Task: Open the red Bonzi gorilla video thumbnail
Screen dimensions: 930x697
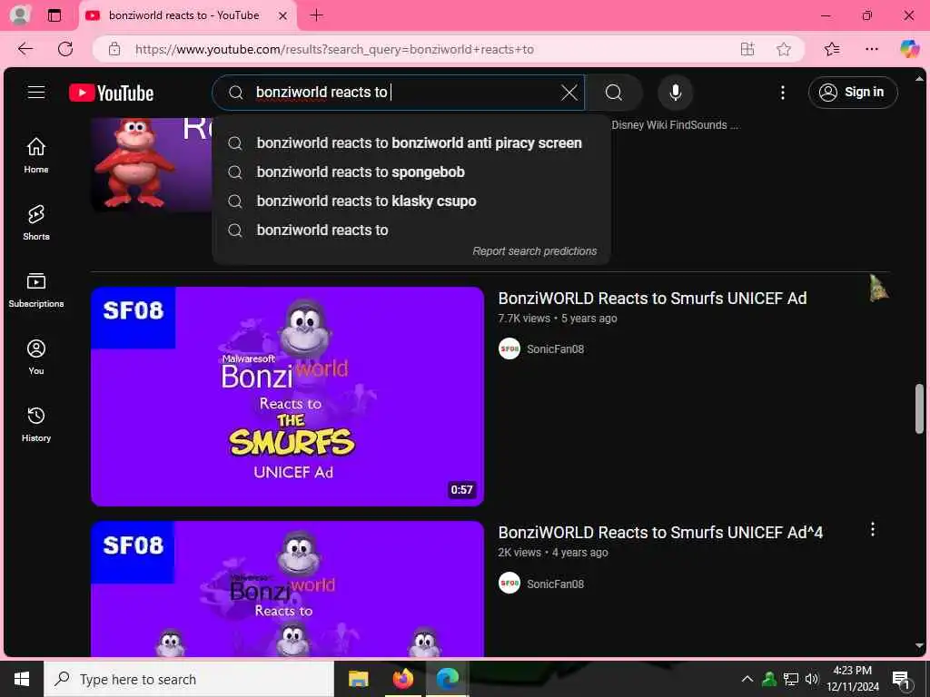Action: pos(152,164)
